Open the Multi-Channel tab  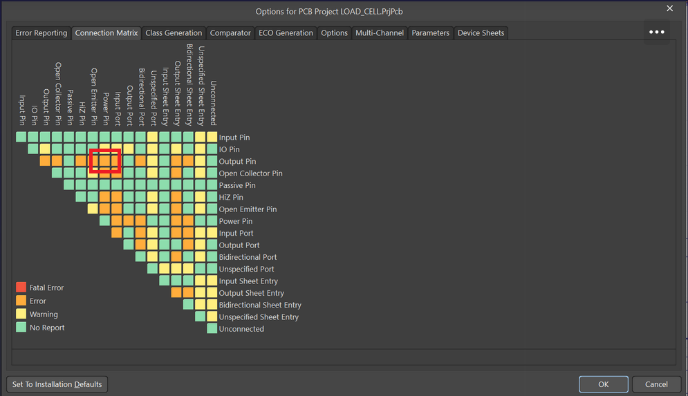pos(380,33)
